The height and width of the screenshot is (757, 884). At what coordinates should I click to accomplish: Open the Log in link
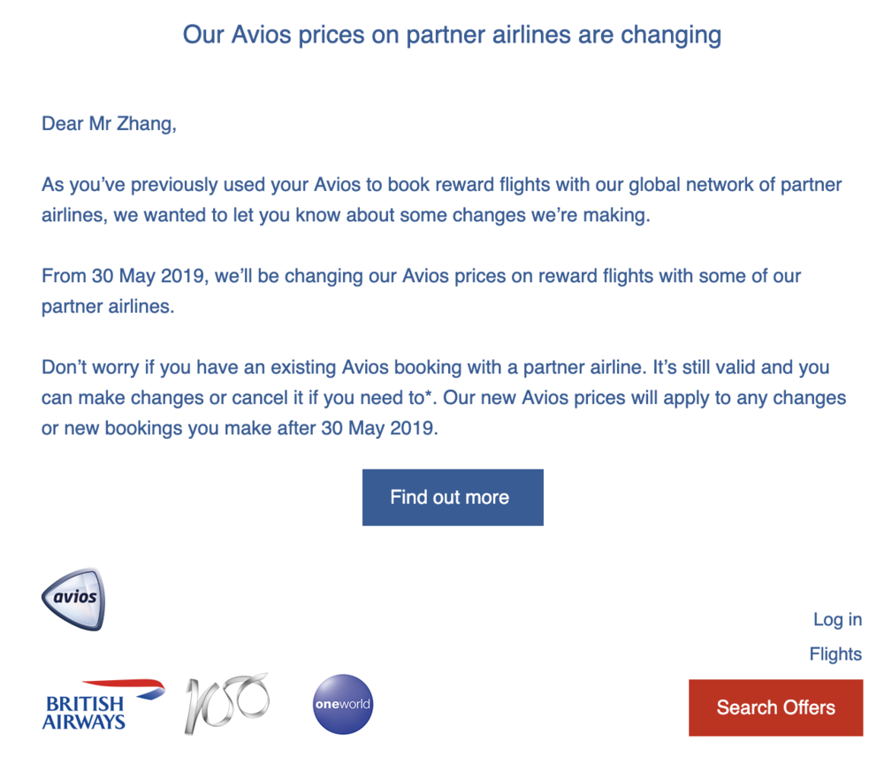pos(836,619)
